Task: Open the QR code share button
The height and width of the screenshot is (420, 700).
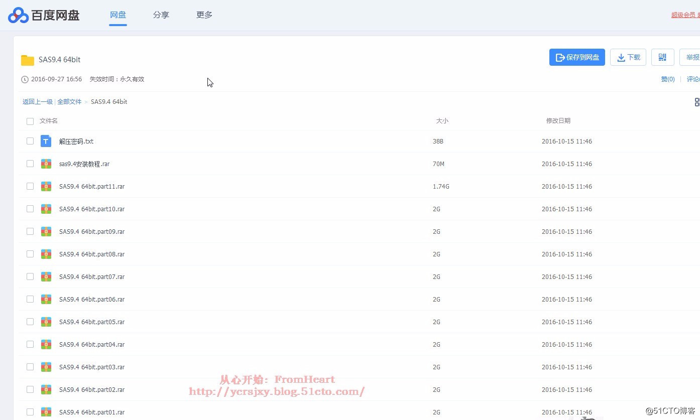Action: (662, 57)
